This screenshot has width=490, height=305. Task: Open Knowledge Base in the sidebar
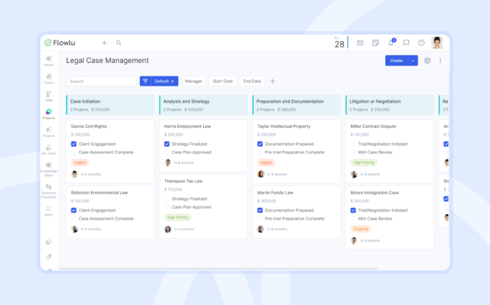tap(48, 169)
